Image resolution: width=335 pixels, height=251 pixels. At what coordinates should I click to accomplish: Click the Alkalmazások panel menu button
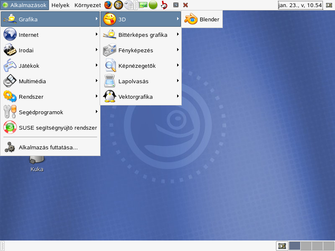(25, 5)
